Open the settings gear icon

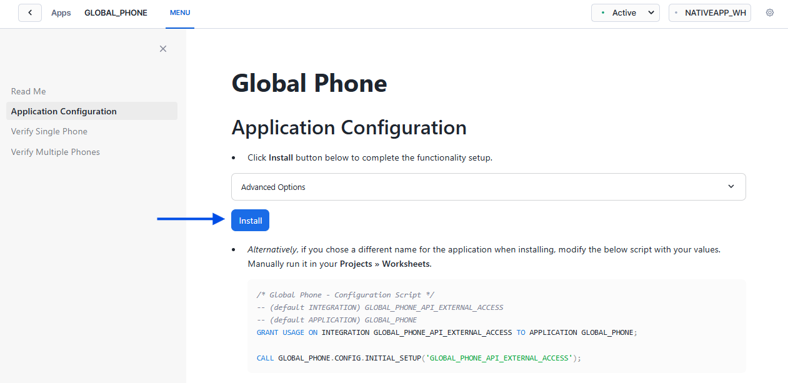770,12
